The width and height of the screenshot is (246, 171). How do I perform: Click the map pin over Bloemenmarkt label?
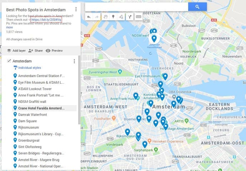pos(139,119)
